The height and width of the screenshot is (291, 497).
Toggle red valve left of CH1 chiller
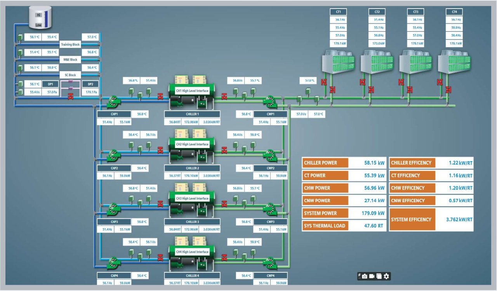tap(160, 96)
